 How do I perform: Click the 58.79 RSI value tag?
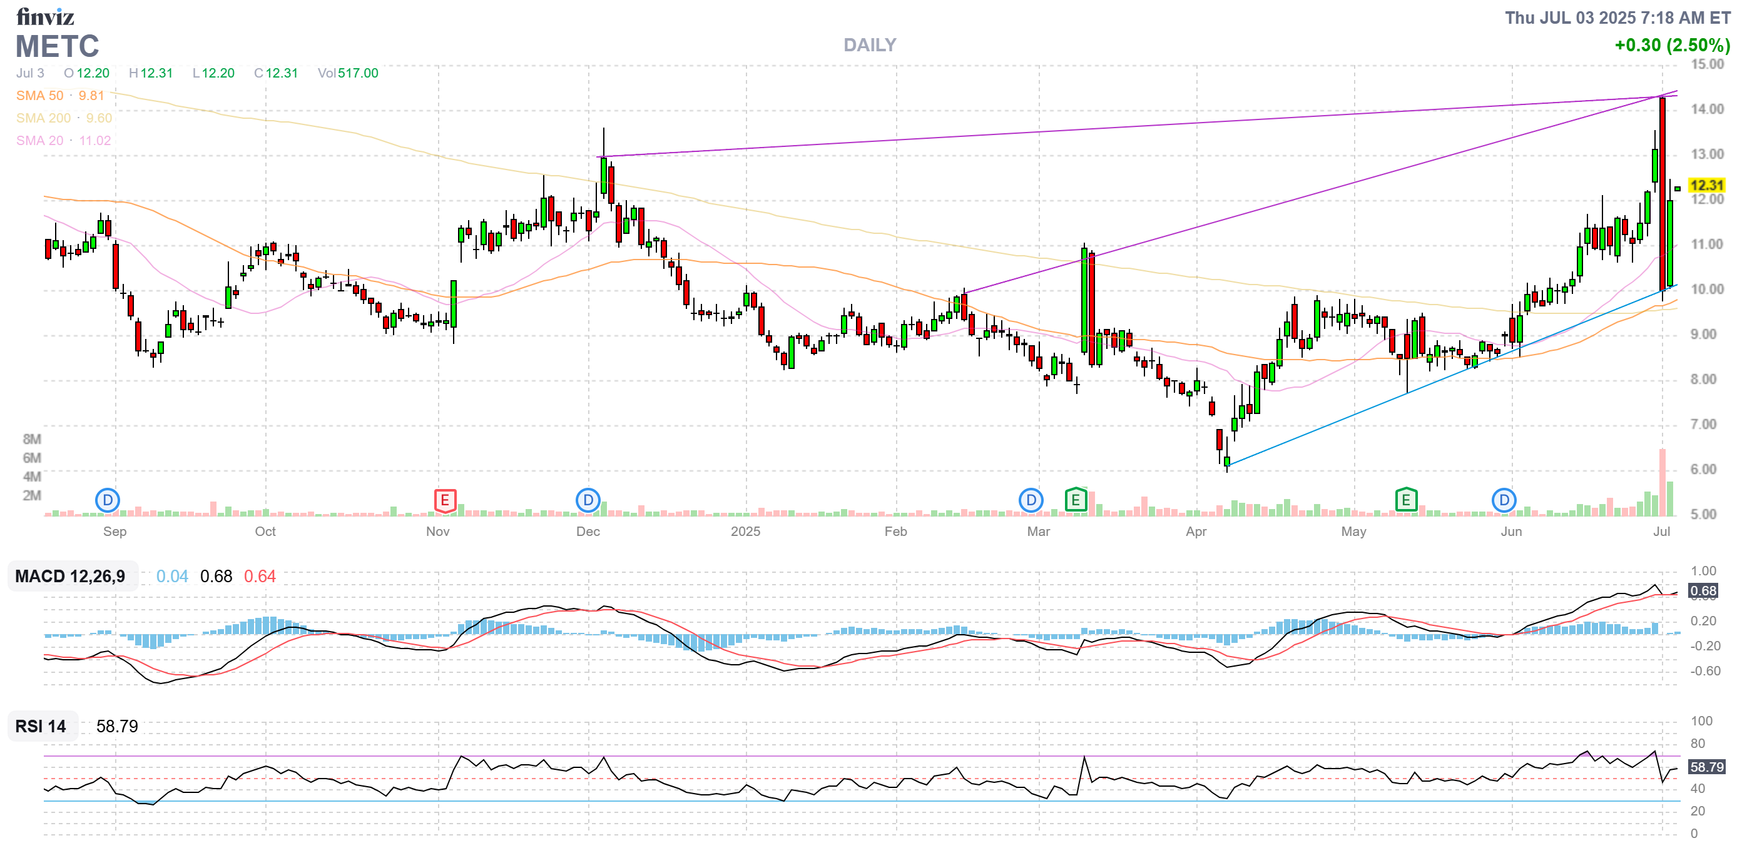click(1706, 767)
